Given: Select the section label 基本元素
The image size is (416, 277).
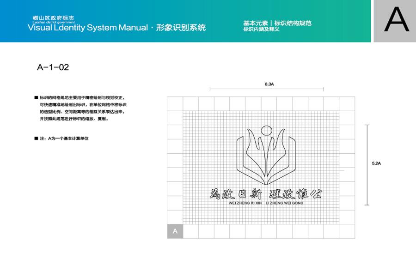Looking at the screenshot, I should pyautogui.click(x=256, y=23).
